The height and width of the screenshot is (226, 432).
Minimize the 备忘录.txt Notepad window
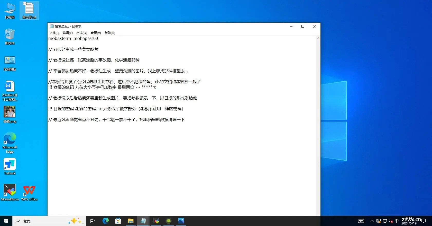point(291,26)
